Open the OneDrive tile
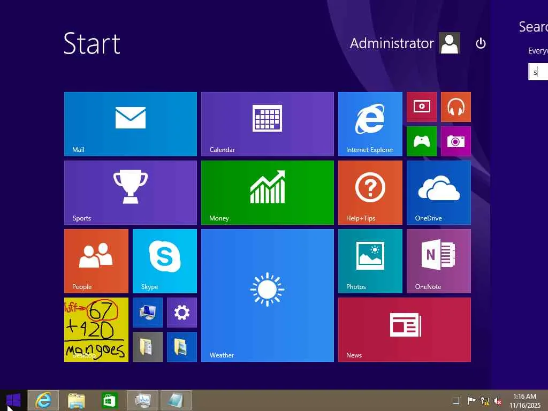The width and height of the screenshot is (548, 411). pos(439,193)
